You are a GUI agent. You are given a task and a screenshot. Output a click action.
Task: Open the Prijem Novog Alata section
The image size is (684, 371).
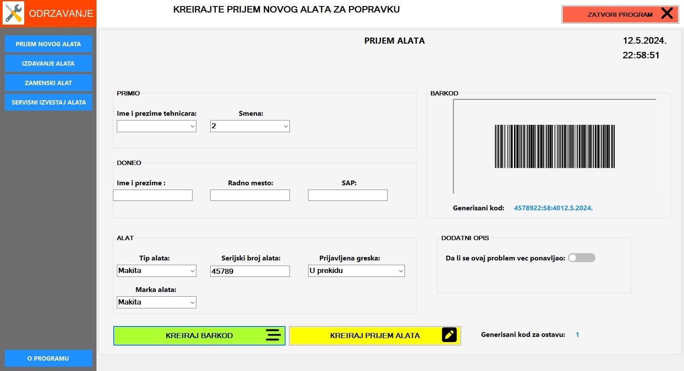[x=48, y=44]
